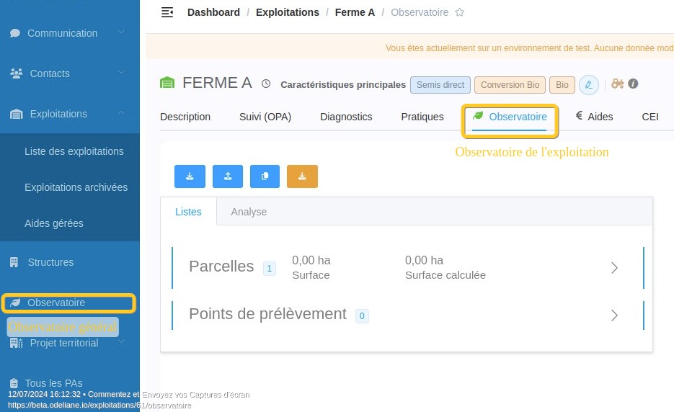This screenshot has height=412, width=674.
Task: Open the CEI tab
Action: click(650, 117)
